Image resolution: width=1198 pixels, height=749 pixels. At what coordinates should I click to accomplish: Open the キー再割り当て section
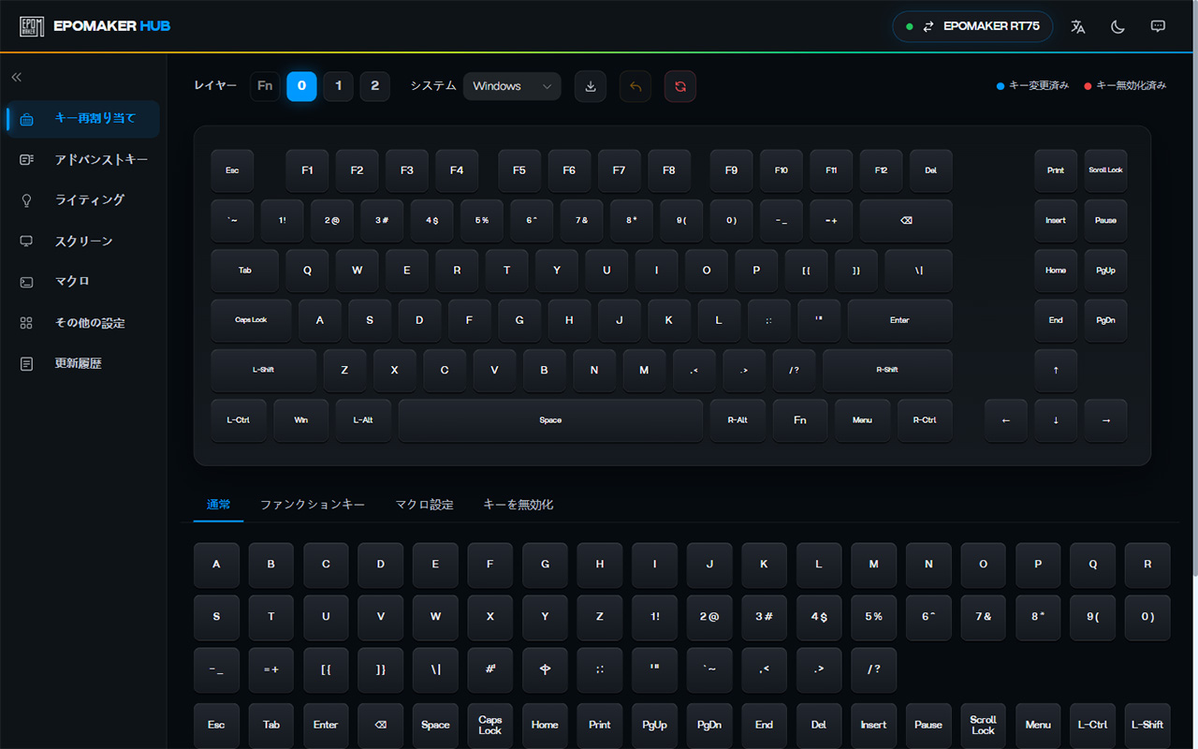83,119
